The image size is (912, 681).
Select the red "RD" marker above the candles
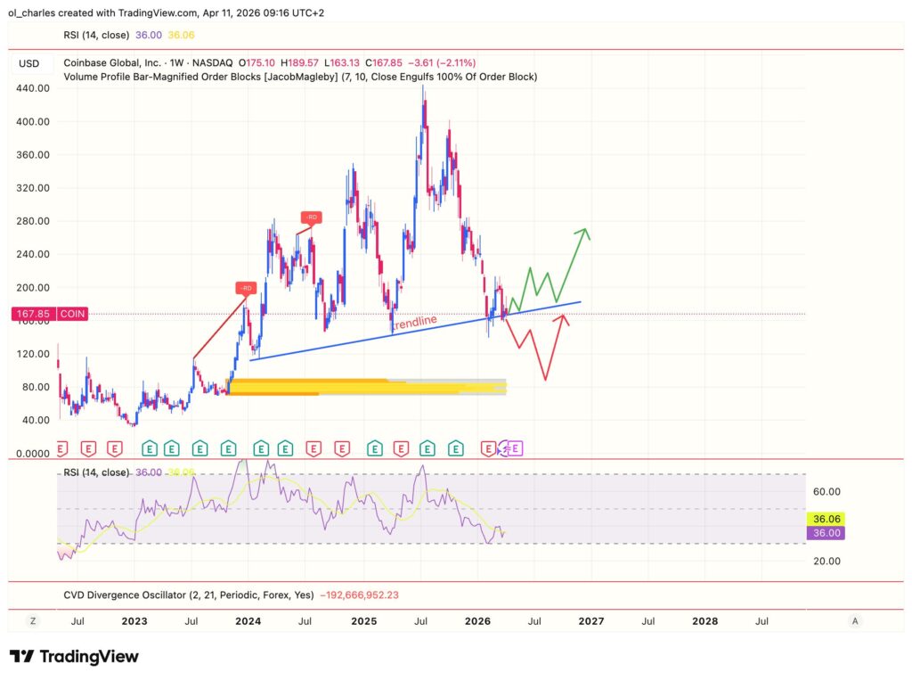click(310, 216)
